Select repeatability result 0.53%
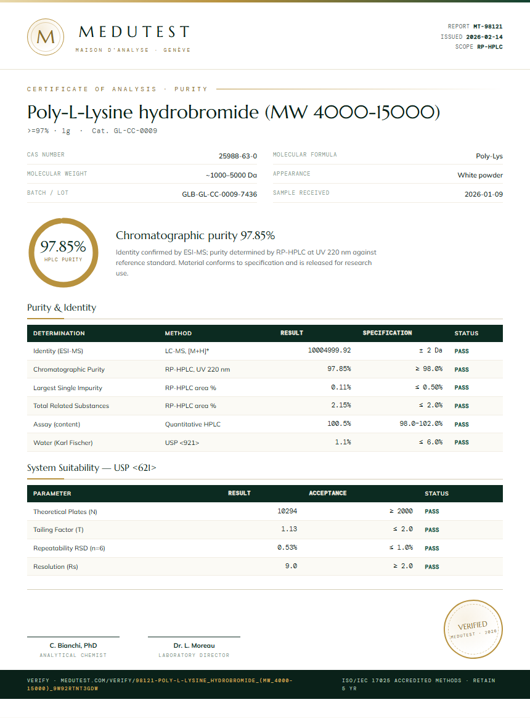This screenshot has width=530, height=718. click(x=287, y=548)
